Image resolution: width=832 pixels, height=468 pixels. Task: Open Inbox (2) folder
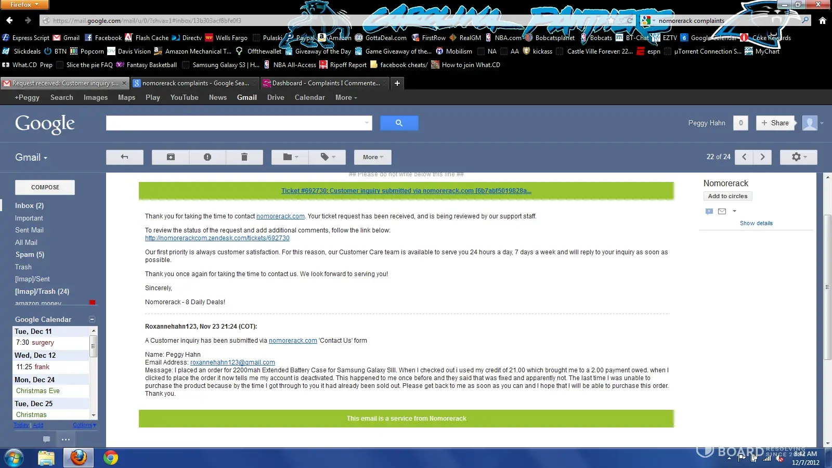point(30,206)
